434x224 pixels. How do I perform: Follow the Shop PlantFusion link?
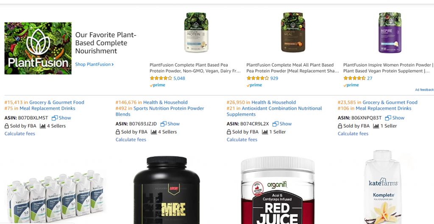[95, 64]
